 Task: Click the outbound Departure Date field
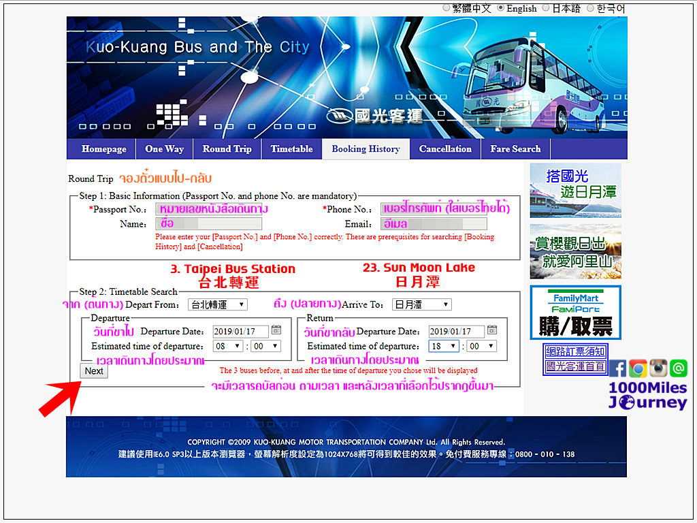click(240, 332)
